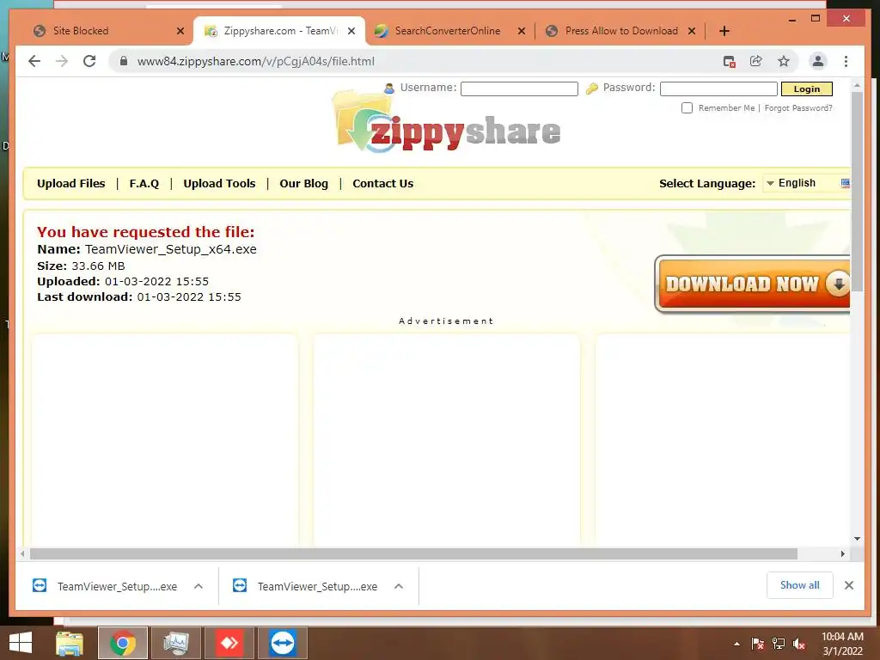This screenshot has width=880, height=660.
Task: Click the muted volume tray icon
Action: click(x=799, y=644)
